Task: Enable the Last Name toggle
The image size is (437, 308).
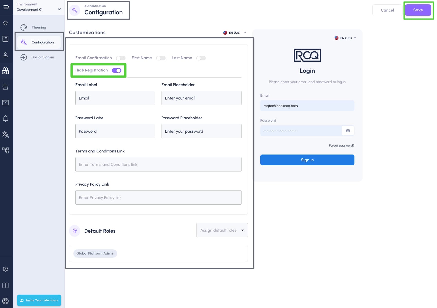Action: [x=201, y=58]
